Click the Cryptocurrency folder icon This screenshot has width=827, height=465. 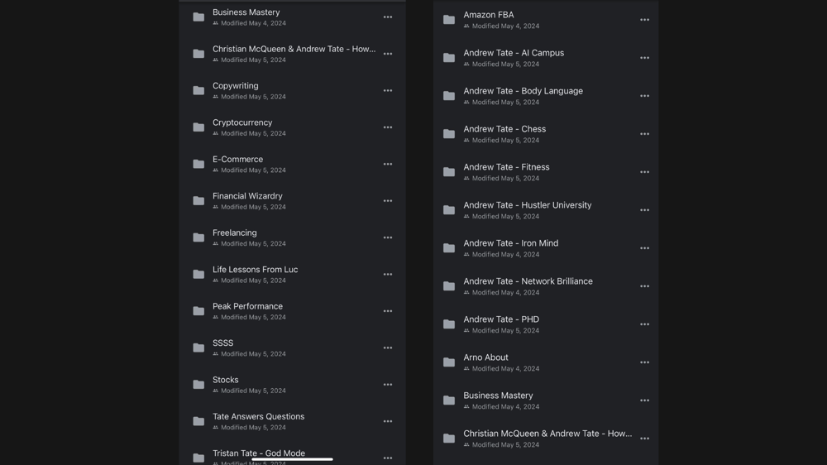tap(198, 127)
